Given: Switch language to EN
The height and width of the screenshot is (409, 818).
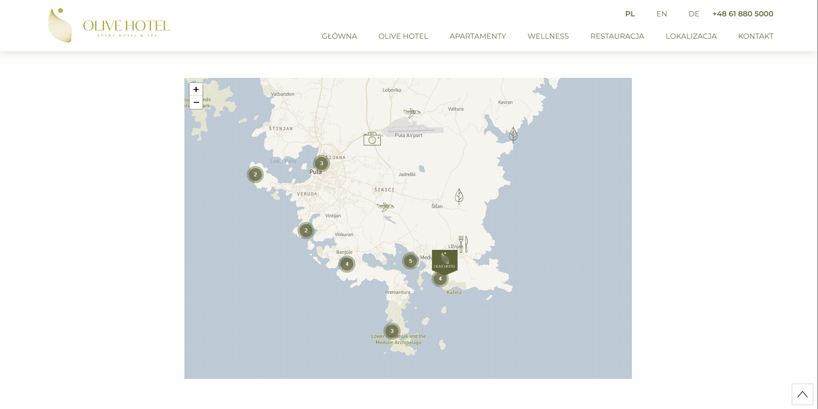Looking at the screenshot, I should coord(662,14).
